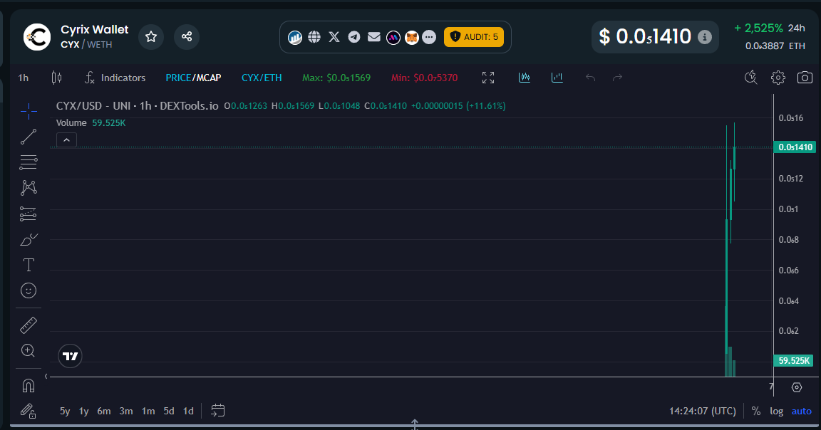Open the 14:24:07 (UTC) timezone menu
Image resolution: width=821 pixels, height=430 pixels.
tap(702, 411)
